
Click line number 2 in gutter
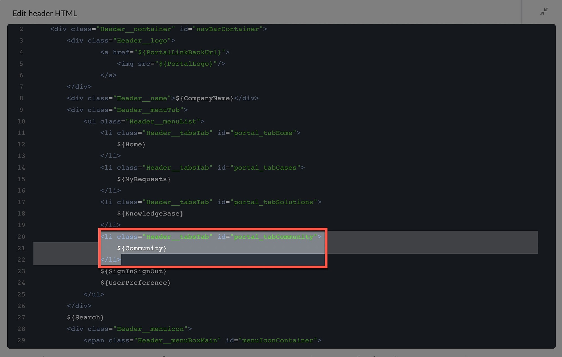click(21, 29)
